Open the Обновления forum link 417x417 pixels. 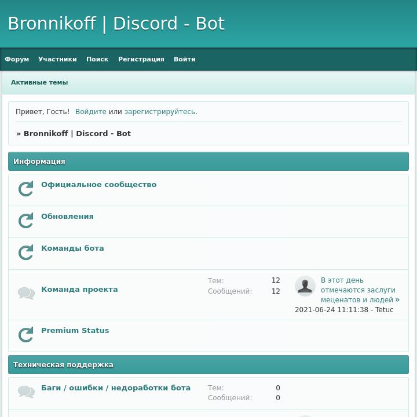pos(67,217)
